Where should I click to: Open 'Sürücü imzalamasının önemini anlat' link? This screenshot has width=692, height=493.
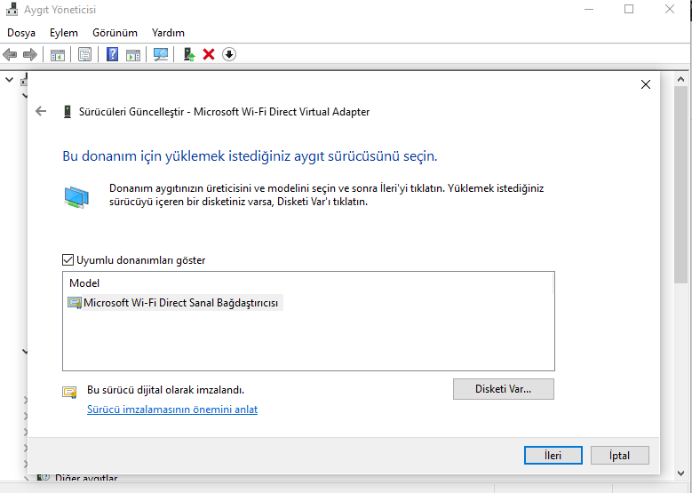172,410
